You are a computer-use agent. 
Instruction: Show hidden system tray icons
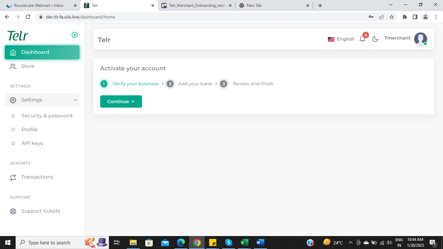(x=350, y=243)
